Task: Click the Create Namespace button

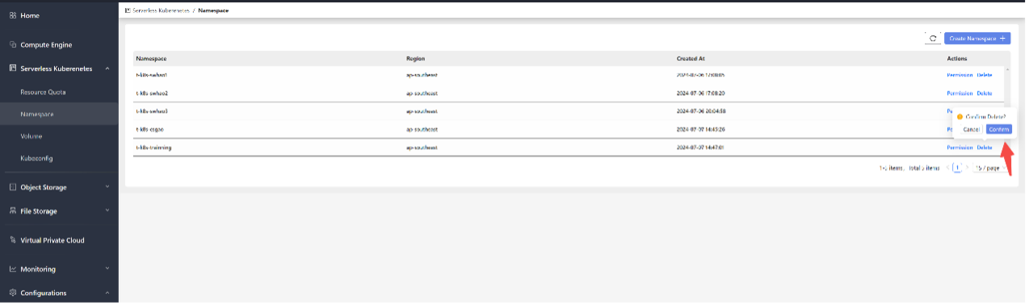Action: (x=977, y=38)
